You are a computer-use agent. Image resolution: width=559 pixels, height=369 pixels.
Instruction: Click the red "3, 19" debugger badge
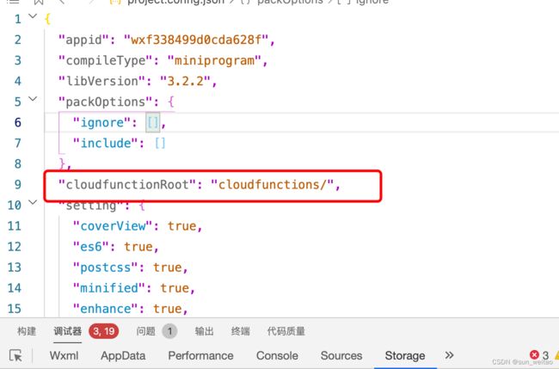(104, 331)
